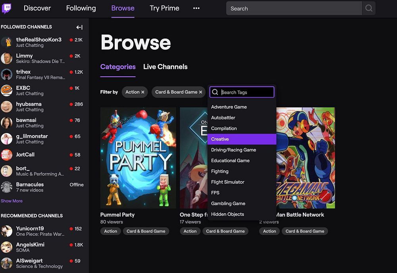Choose Flight Simulator tag

pos(242,182)
